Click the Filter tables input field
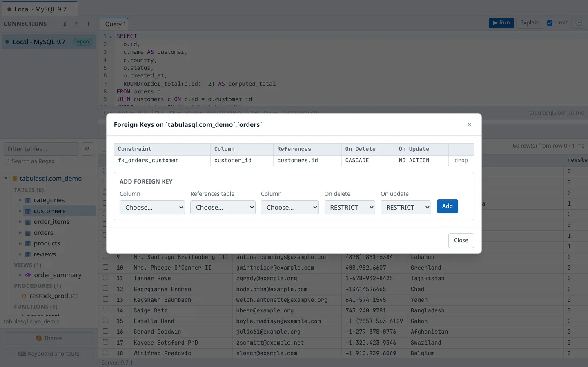 (41, 149)
